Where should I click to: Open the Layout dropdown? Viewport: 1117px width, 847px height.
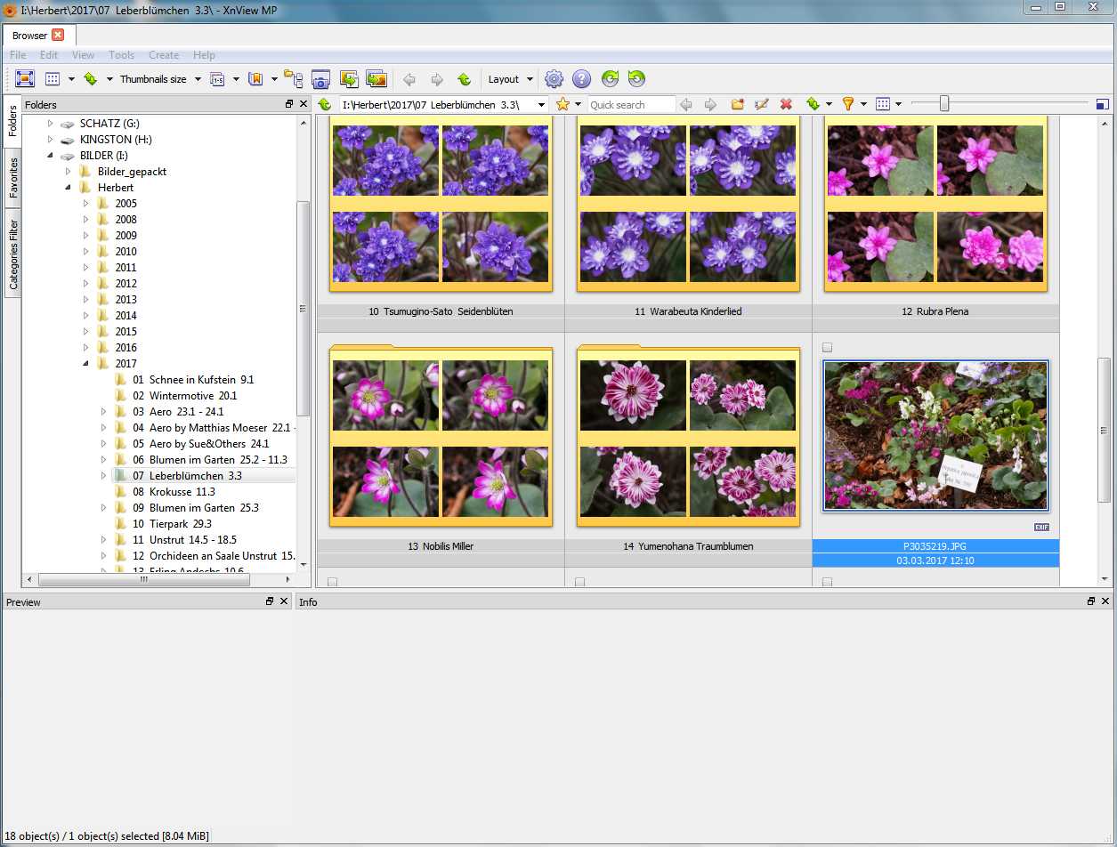[510, 79]
